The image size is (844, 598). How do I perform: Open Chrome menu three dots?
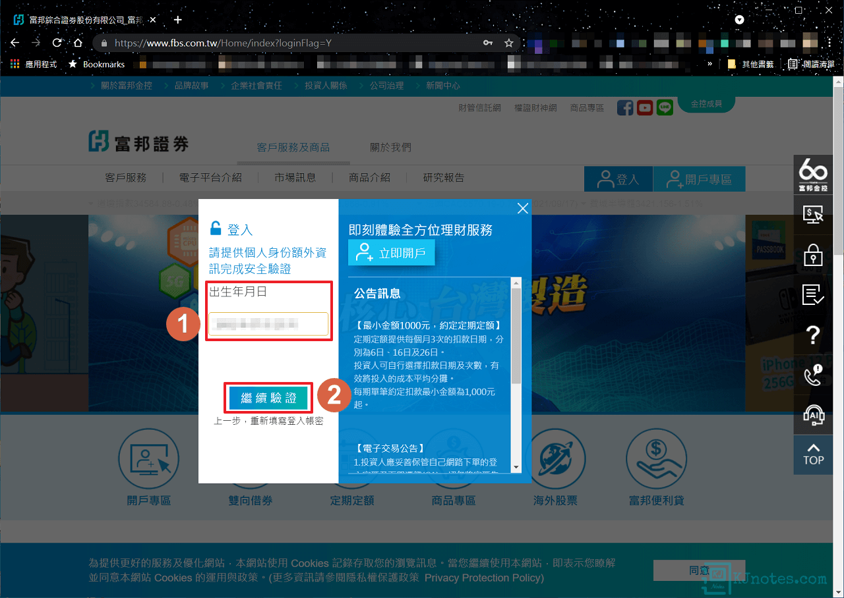tap(829, 43)
